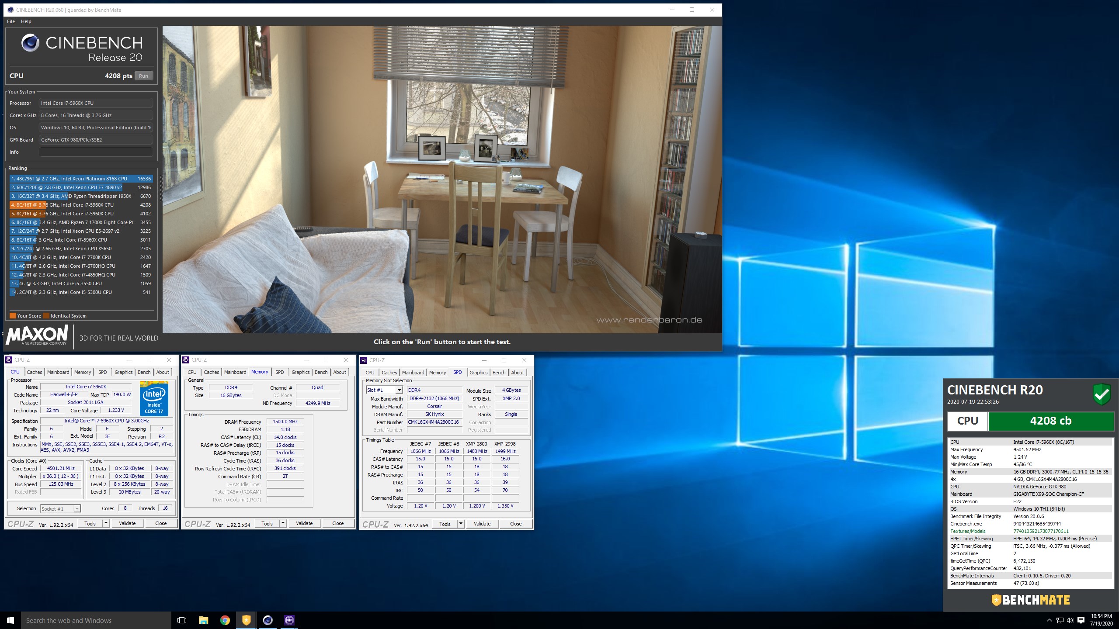Click the Core Speed 4501.21 MHz value

click(x=61, y=468)
